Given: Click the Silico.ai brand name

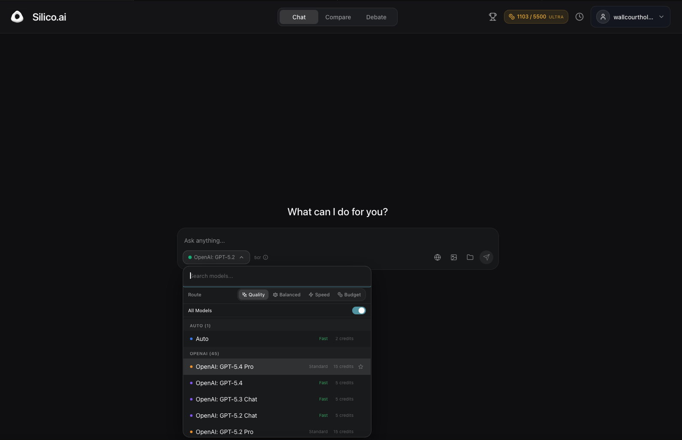Looking at the screenshot, I should coord(49,17).
